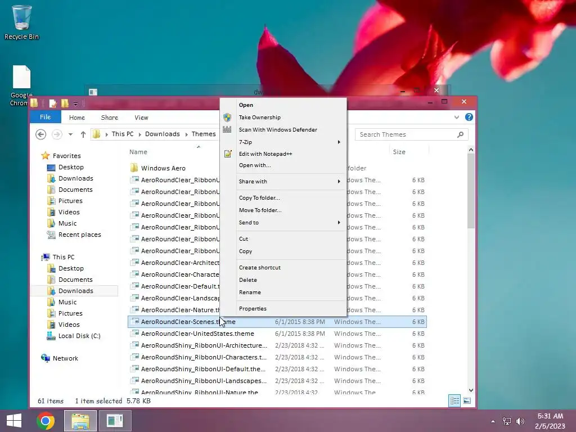
Task: Go back with the Back arrow button
Action: (40, 134)
